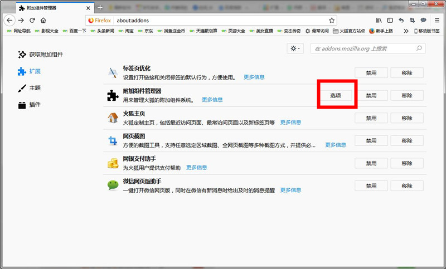Image resolution: width=446 pixels, height=269 pixels.
Task: Open the 京东 bookmark
Action: 146,31
